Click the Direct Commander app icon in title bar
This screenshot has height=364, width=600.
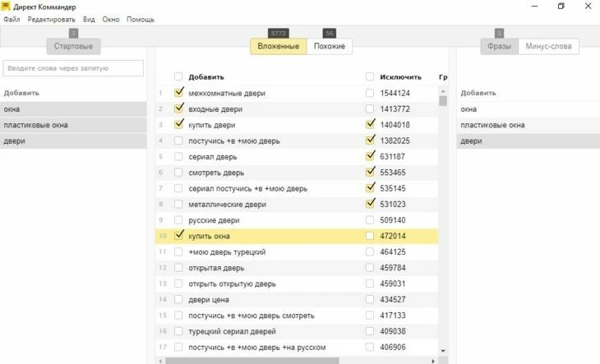click(x=6, y=7)
